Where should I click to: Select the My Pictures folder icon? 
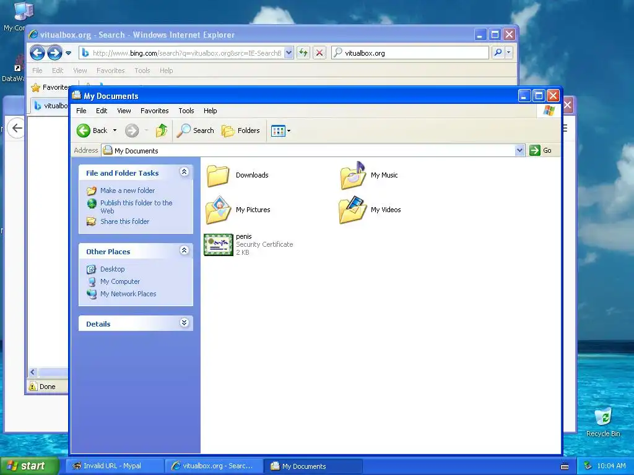click(x=218, y=210)
